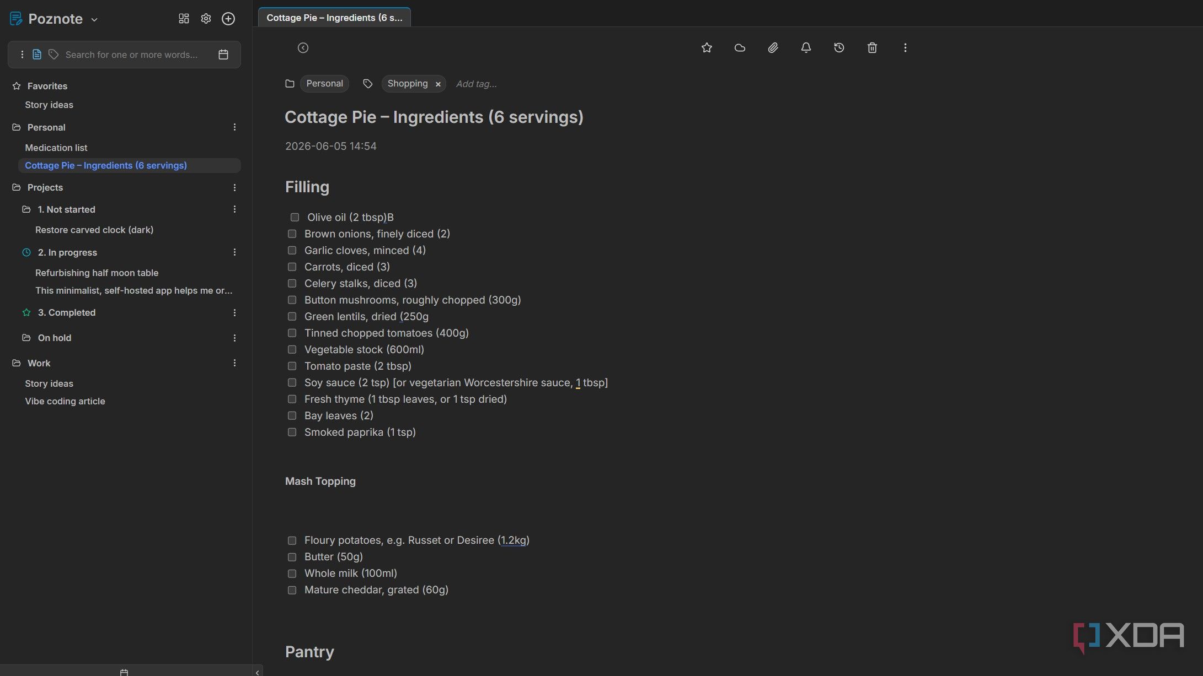Select the Cottage Pie note tab
This screenshot has width=1203, height=676.
point(334,18)
